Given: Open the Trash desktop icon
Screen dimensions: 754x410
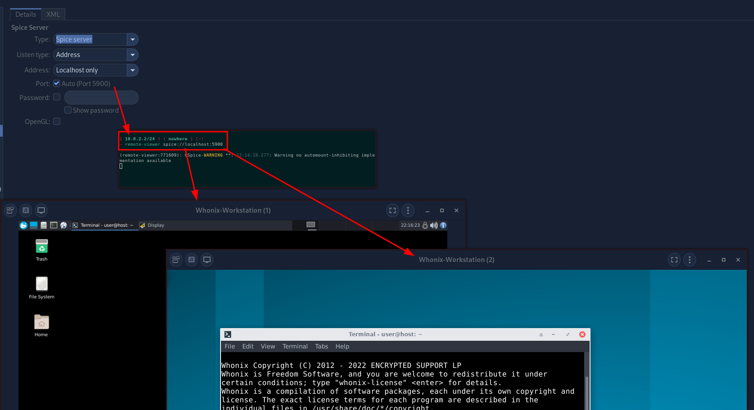Looking at the screenshot, I should [x=42, y=250].
